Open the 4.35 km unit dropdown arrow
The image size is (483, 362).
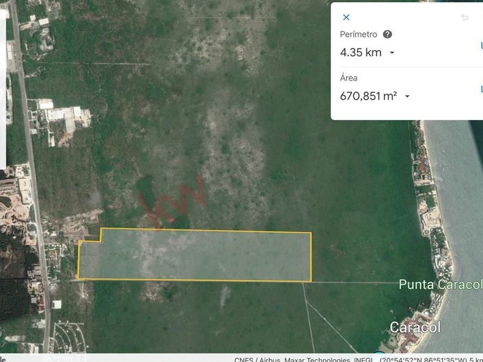pos(392,53)
